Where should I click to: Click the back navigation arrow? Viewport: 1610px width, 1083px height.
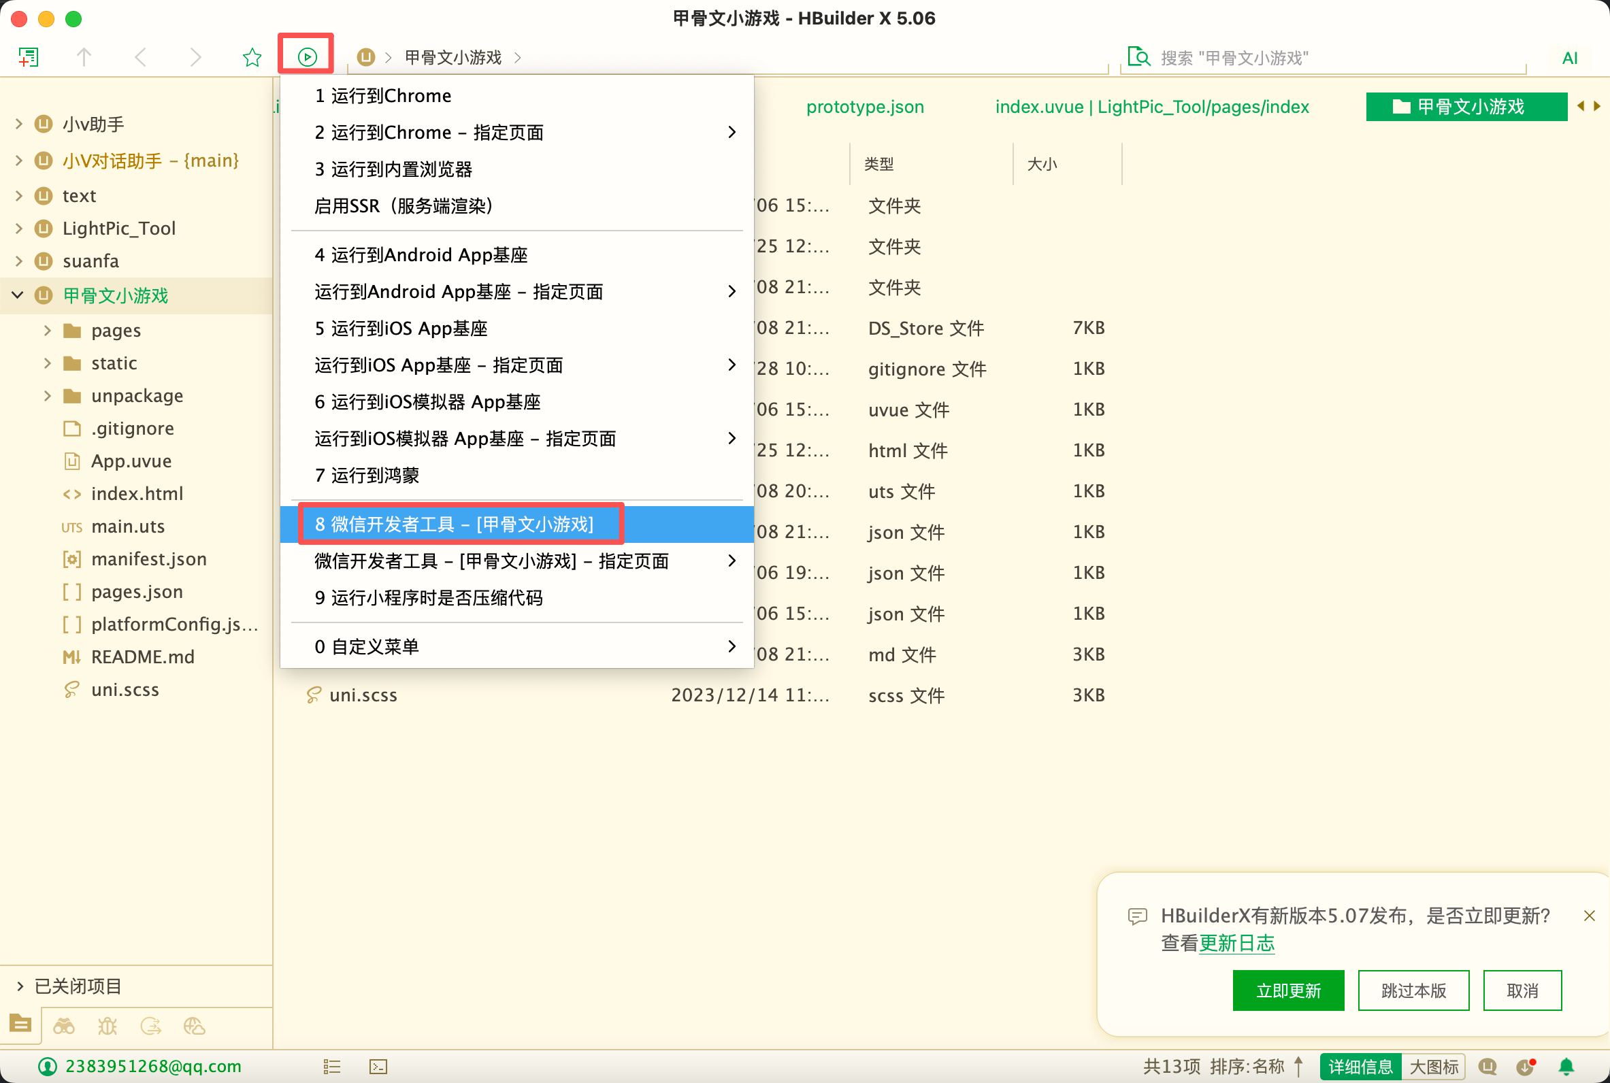[x=140, y=56]
